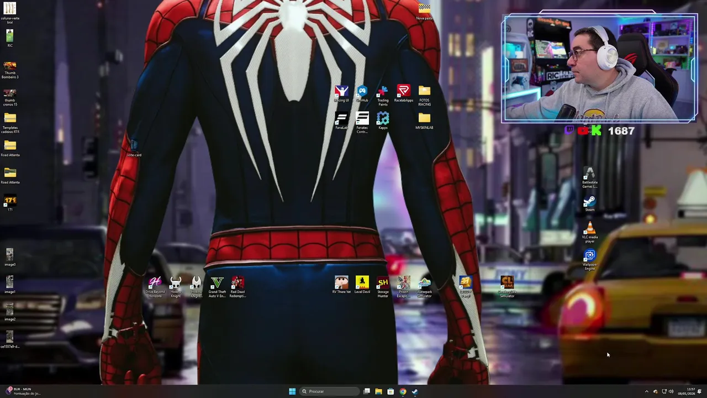Launch the Fanatec Control Panel shortcut
Image resolution: width=707 pixels, height=398 pixels.
[362, 123]
